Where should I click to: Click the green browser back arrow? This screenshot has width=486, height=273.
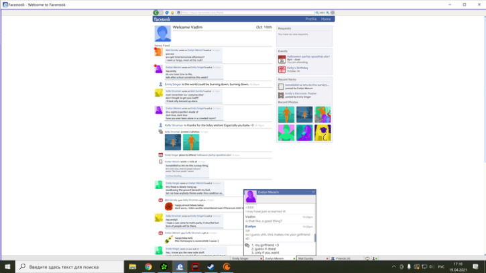[x=156, y=13]
